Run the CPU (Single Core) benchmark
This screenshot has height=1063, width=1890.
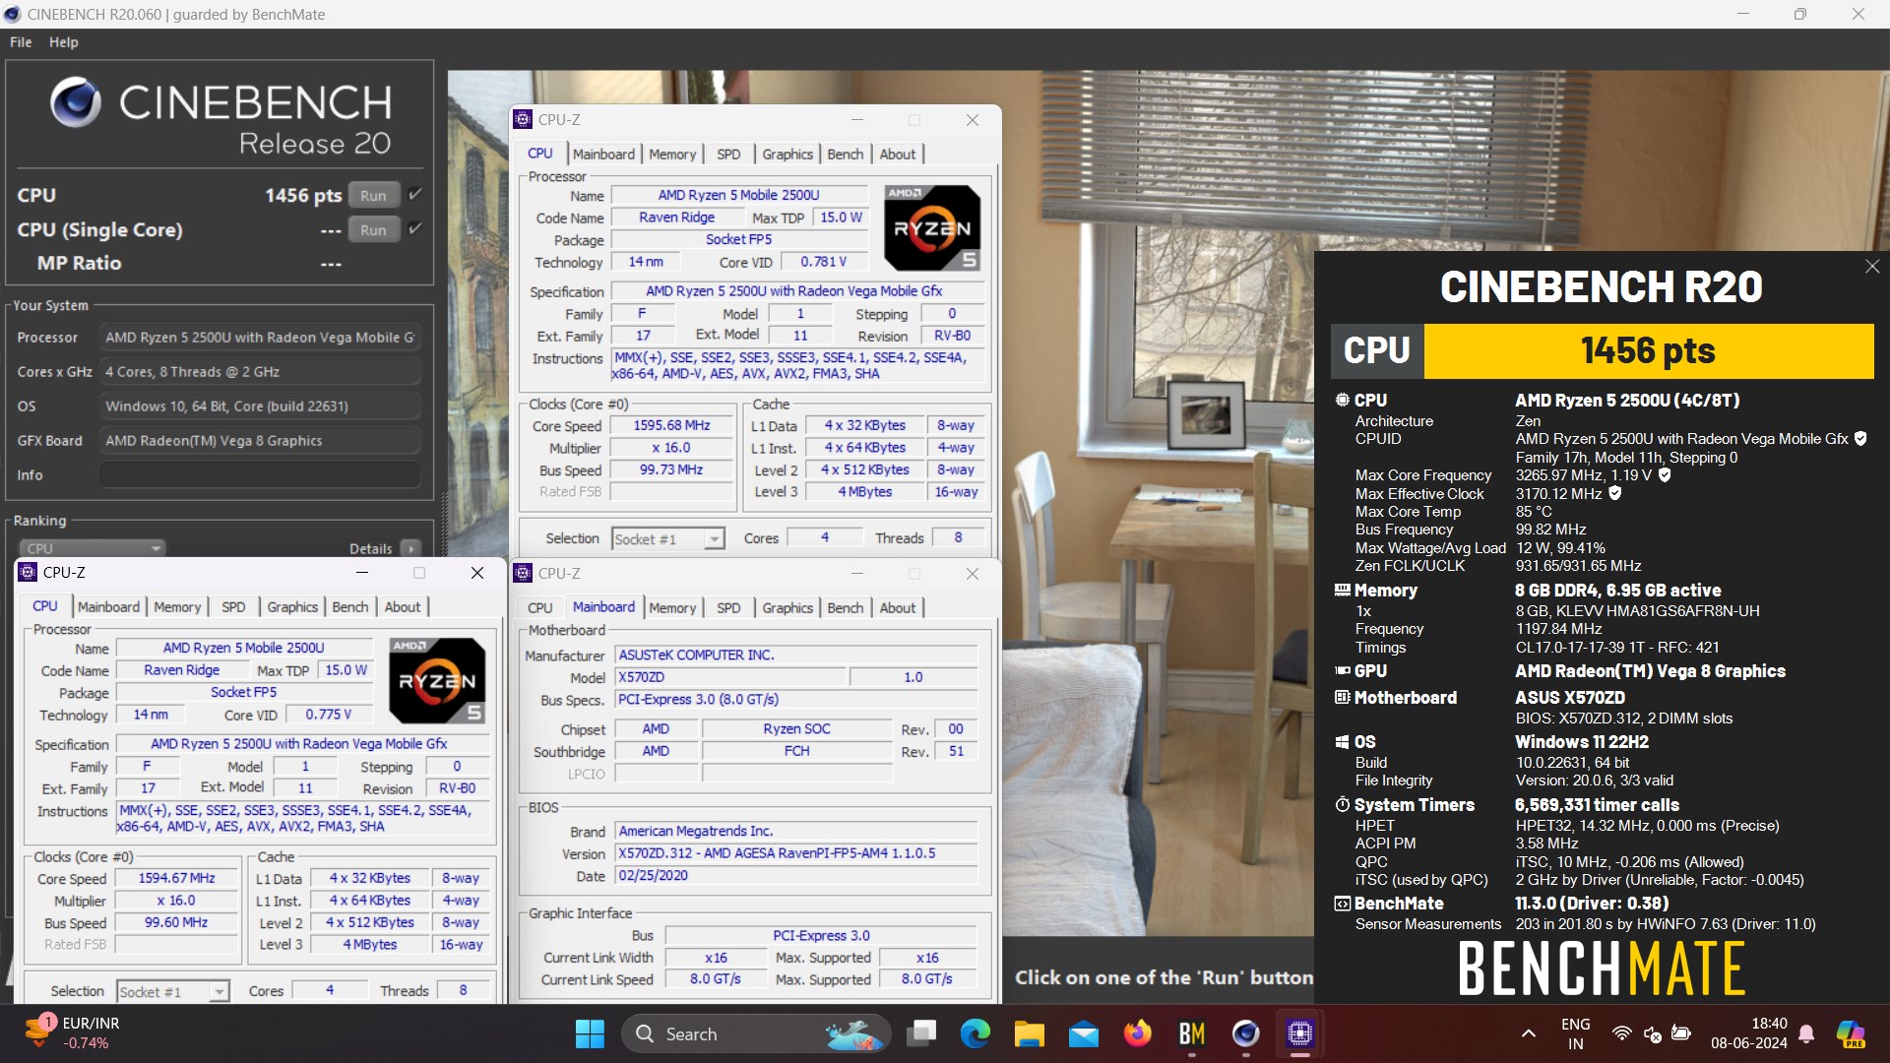pos(373,229)
